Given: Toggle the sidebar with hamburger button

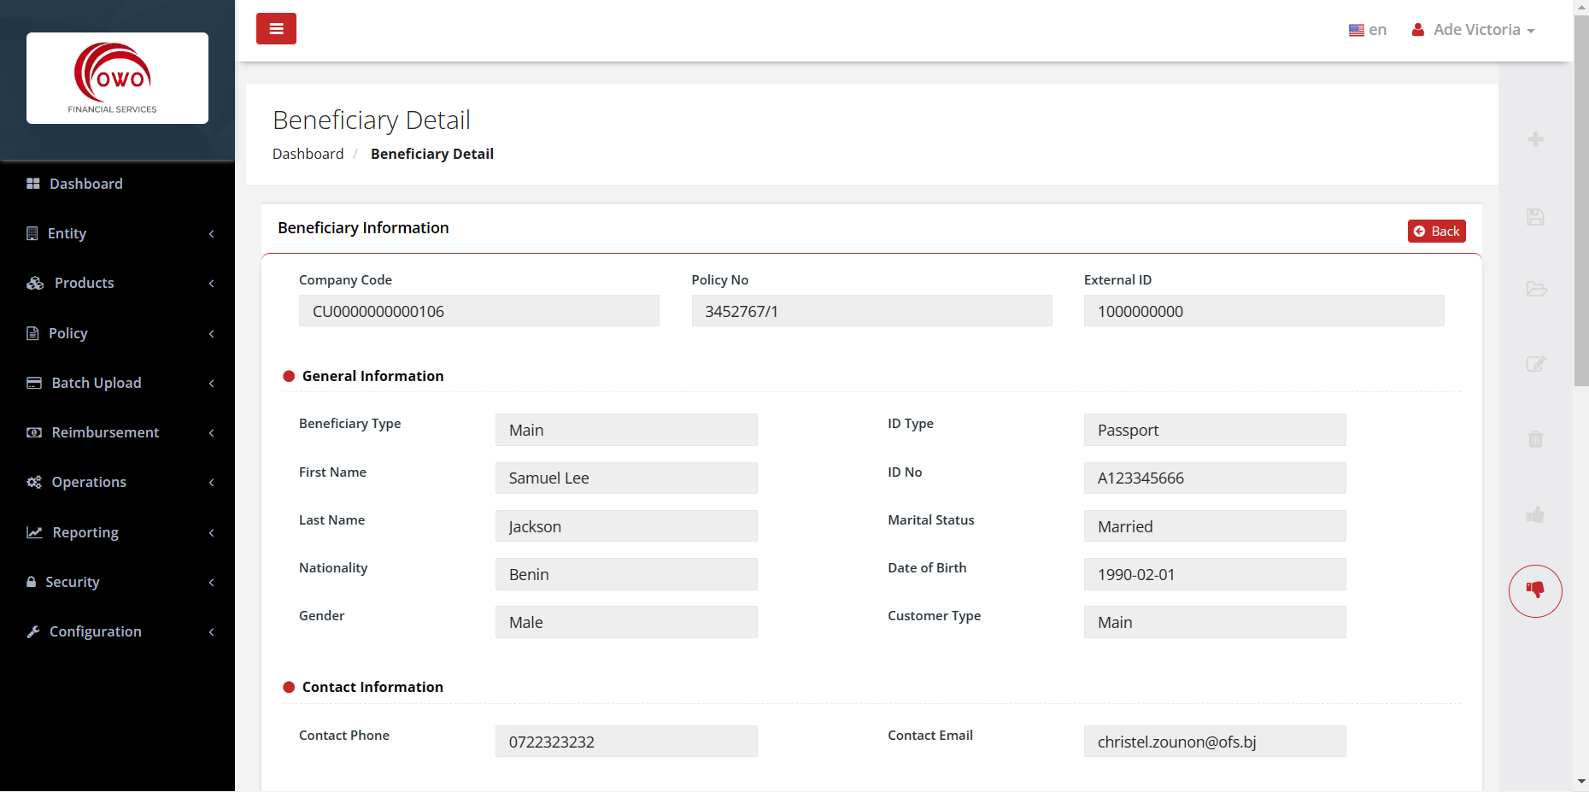Looking at the screenshot, I should 276,28.
